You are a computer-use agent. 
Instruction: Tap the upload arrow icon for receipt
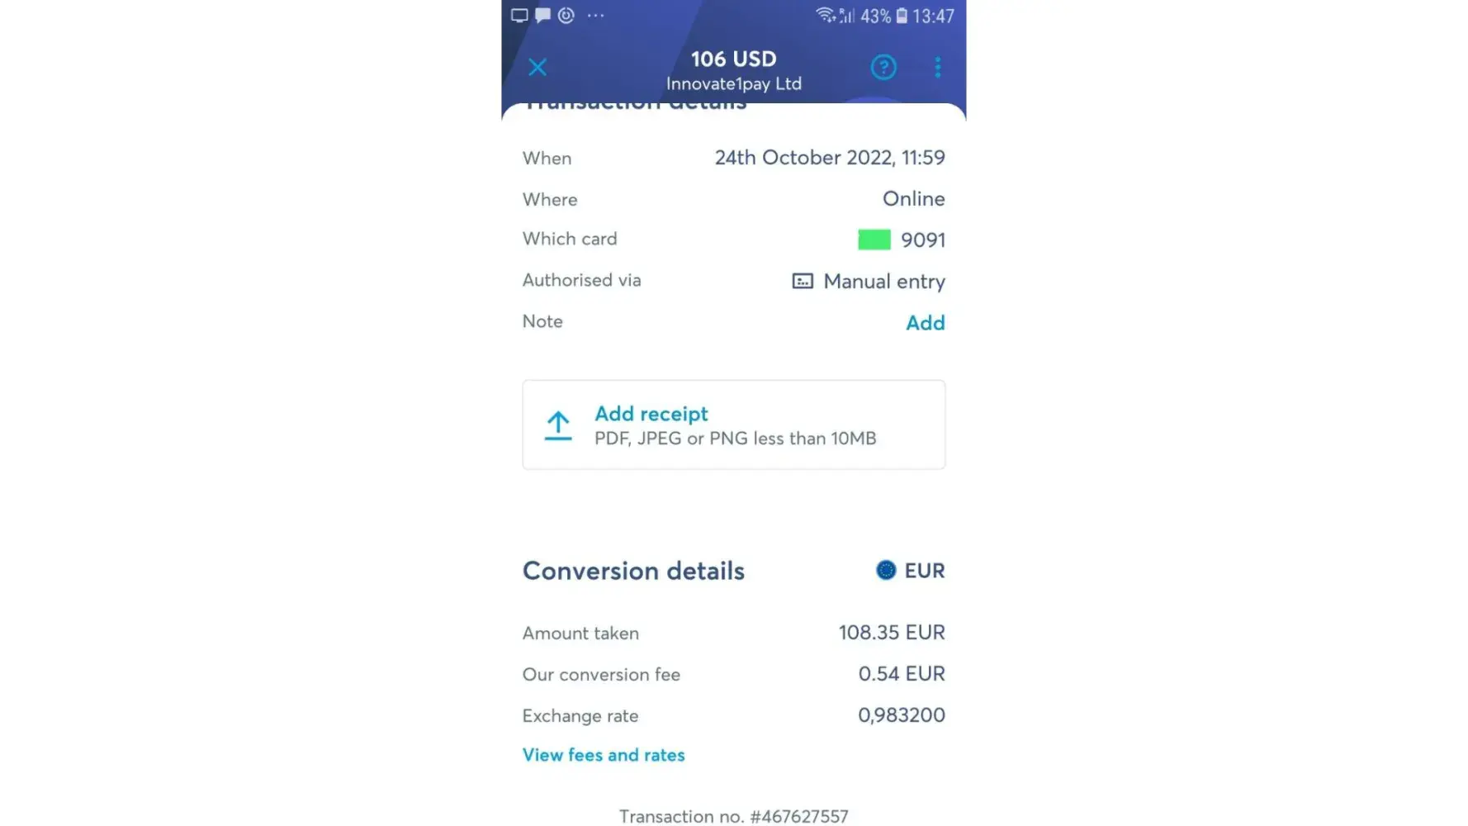point(558,425)
